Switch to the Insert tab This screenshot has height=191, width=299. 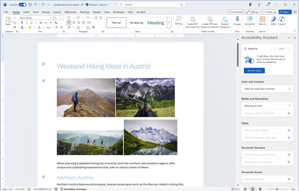(x=26, y=12)
